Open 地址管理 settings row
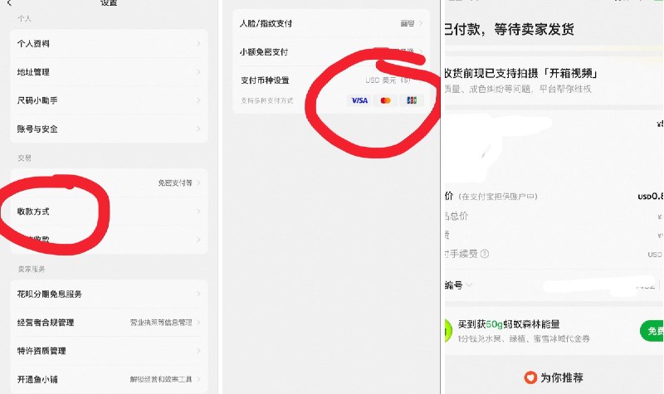This screenshot has width=664, height=394. (109, 72)
